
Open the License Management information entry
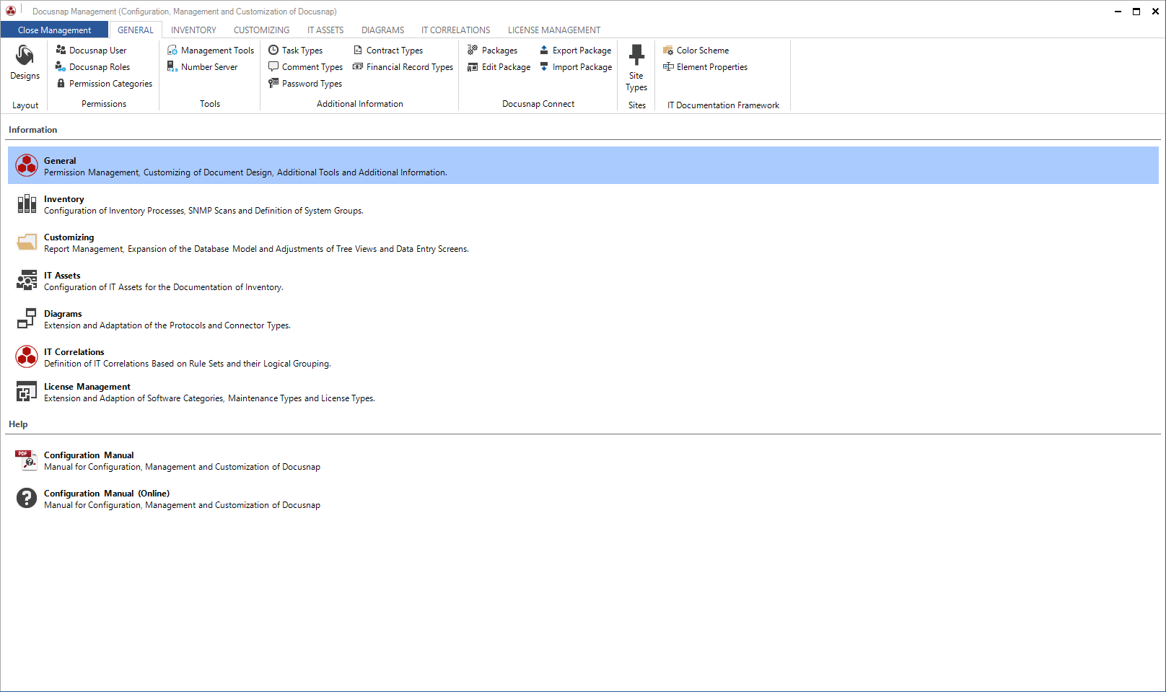point(583,391)
